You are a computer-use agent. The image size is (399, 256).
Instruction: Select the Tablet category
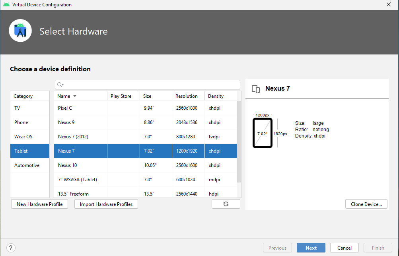point(29,151)
